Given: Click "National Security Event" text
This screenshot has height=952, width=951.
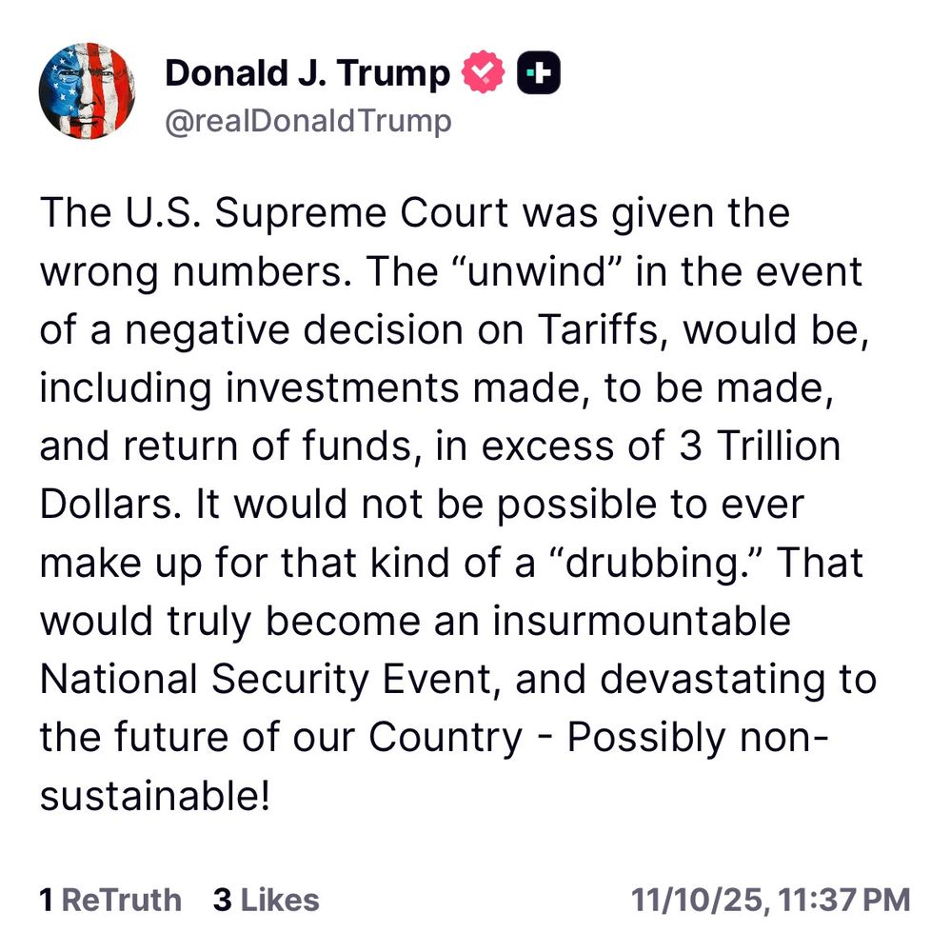Looking at the screenshot, I should click(x=266, y=679).
